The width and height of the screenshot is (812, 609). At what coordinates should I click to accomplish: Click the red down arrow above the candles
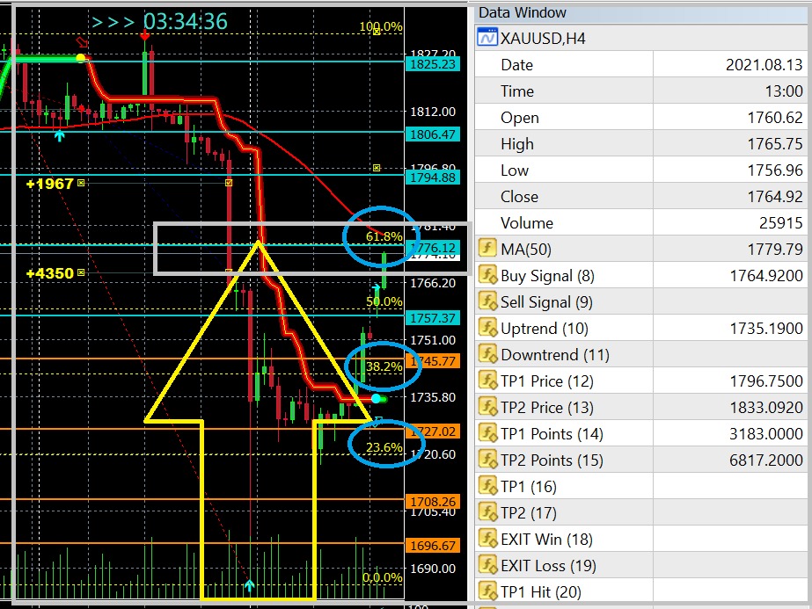pos(145,34)
